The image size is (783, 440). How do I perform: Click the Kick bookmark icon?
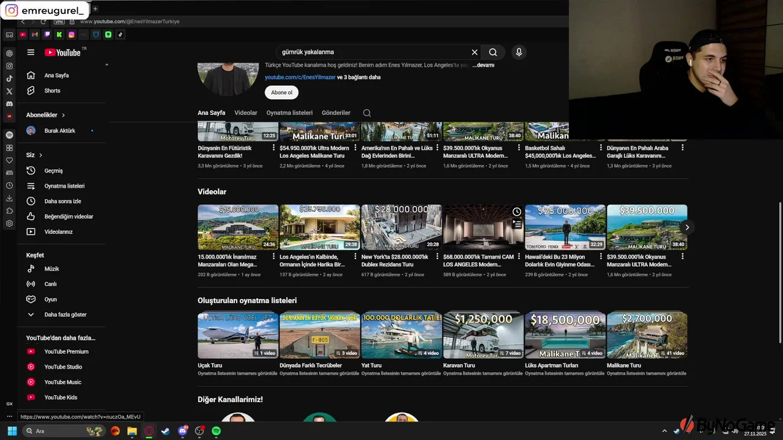pyautogui.click(x=59, y=35)
